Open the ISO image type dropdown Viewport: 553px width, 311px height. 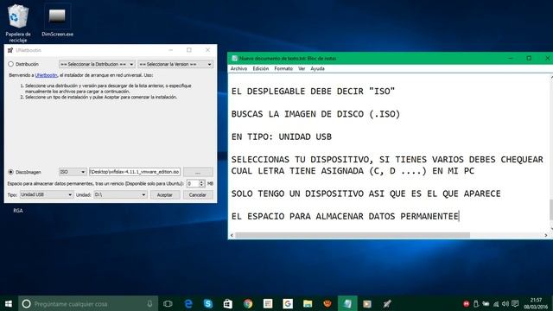point(73,172)
